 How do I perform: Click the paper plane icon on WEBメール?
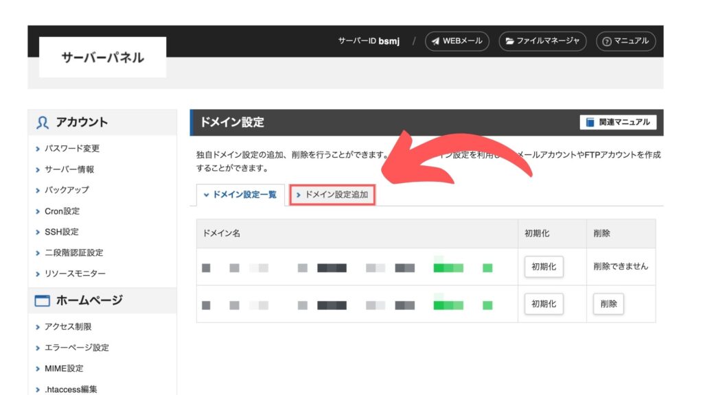(435, 41)
